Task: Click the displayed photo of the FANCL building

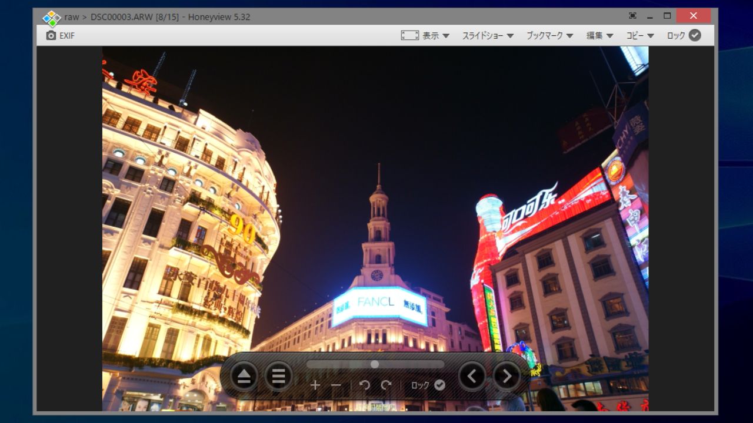Action: (x=375, y=229)
